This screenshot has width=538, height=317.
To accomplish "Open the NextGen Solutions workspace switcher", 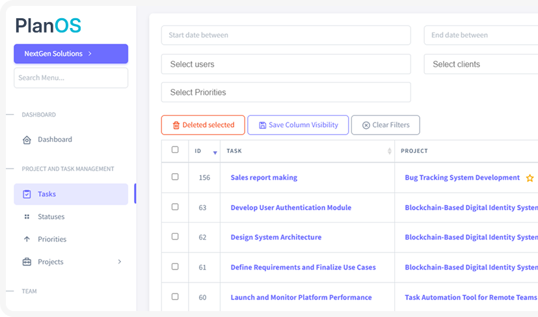I will click(71, 54).
